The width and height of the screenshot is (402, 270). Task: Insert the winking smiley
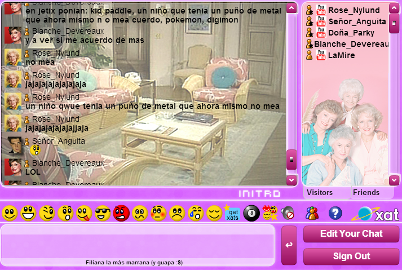coord(46,213)
